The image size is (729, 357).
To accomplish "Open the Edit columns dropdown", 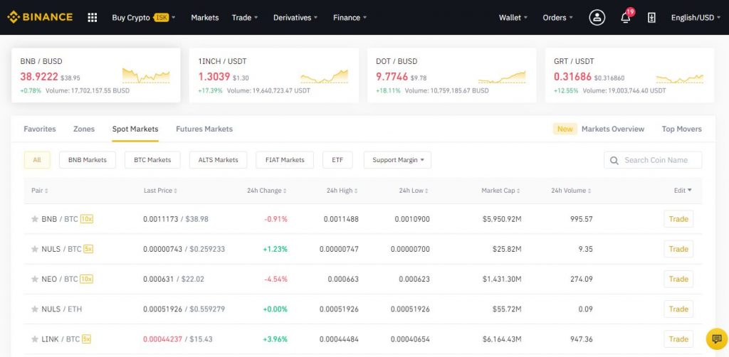I will coord(683,191).
